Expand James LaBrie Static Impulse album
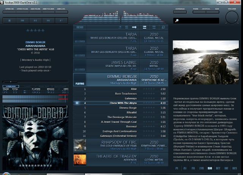The image size is (243, 175). (121, 66)
